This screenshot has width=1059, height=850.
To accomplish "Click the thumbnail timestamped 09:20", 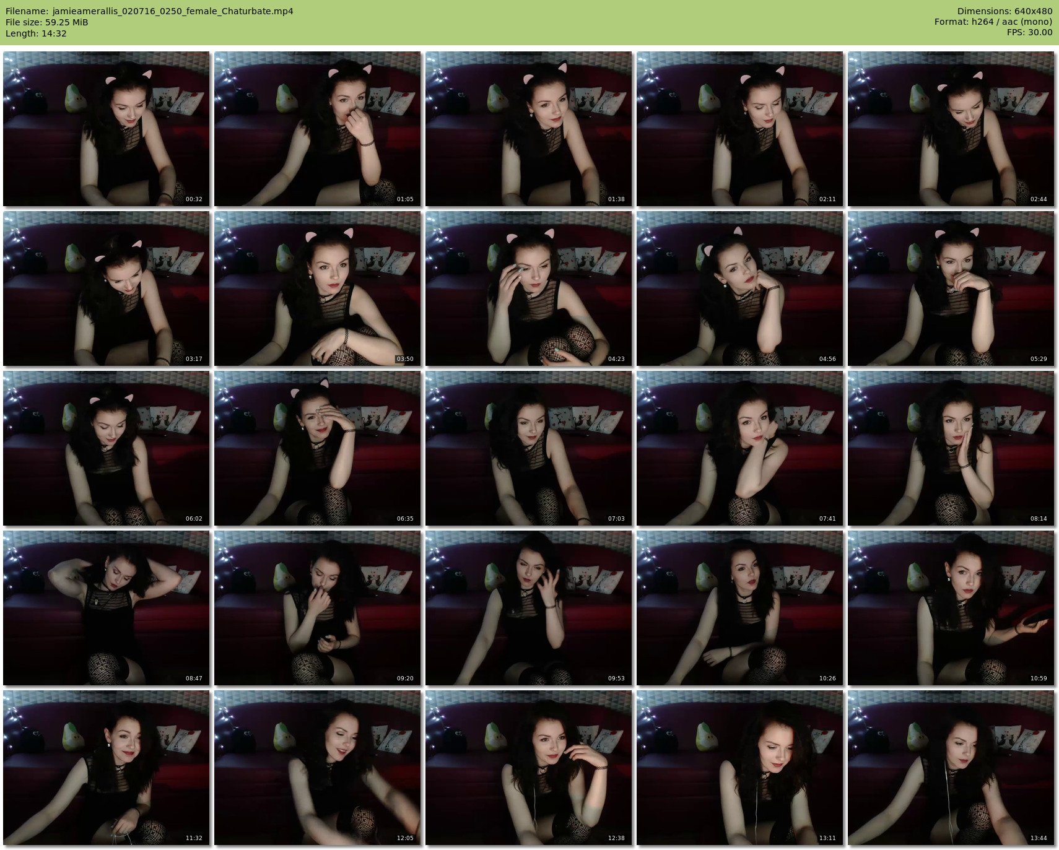I will 318,608.
